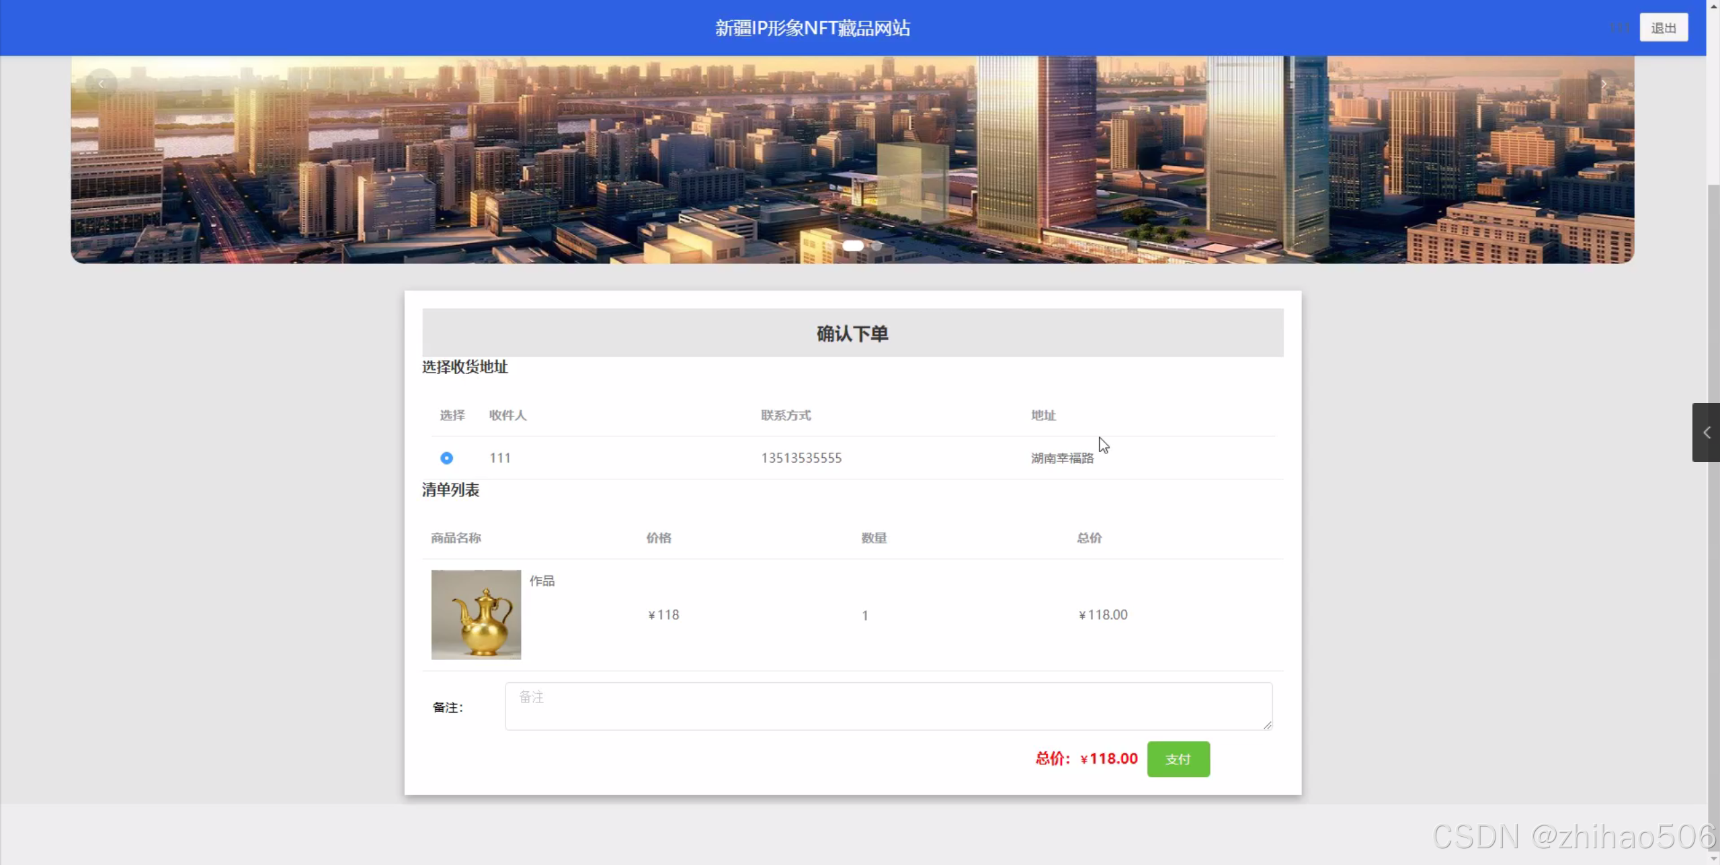The width and height of the screenshot is (1720, 865).
Task: Show previous slide with the left carousel arrow
Action: point(101,83)
